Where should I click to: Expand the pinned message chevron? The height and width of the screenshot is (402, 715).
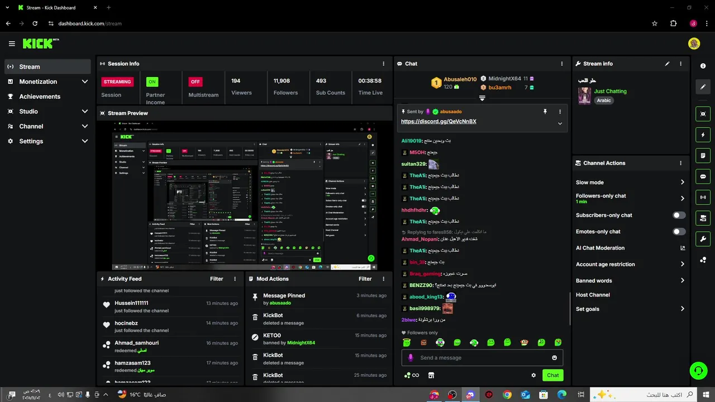pyautogui.click(x=560, y=123)
